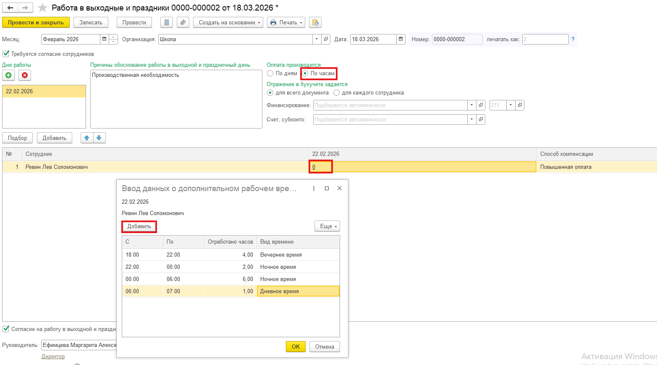Close the Ввод данных dialog

(x=340, y=189)
